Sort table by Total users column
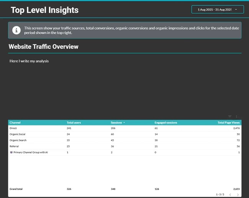The image size is (249, 198). [74, 123]
